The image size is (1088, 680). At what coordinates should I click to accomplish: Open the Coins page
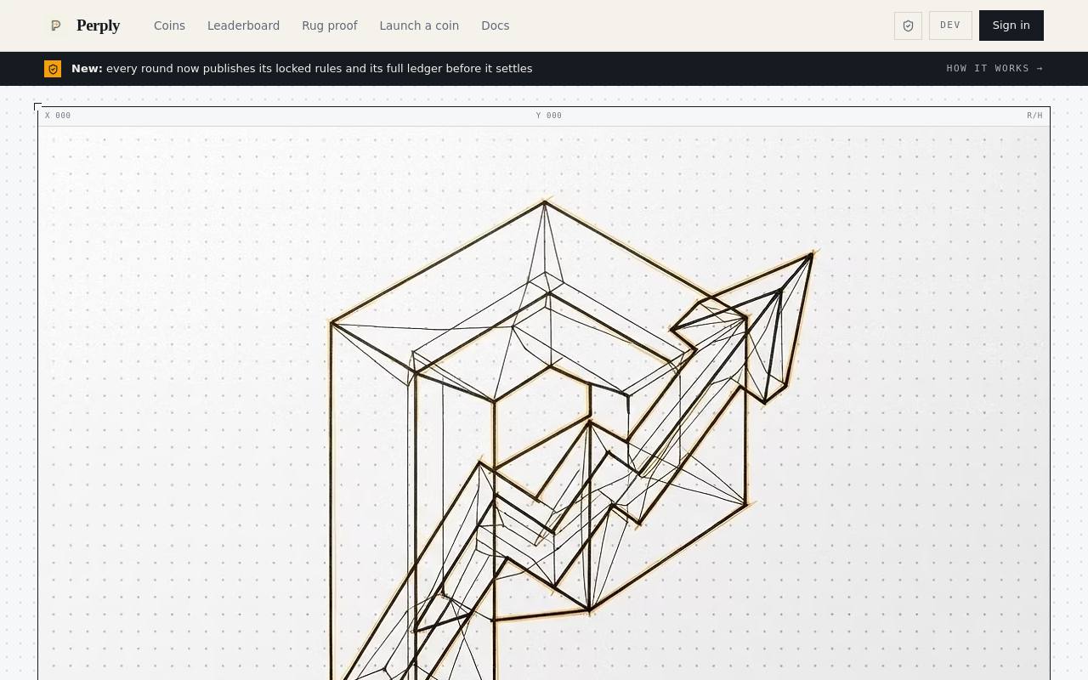[x=169, y=25]
